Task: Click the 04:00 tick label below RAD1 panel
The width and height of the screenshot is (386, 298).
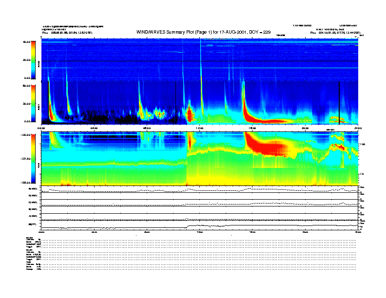Action: coord(94,128)
